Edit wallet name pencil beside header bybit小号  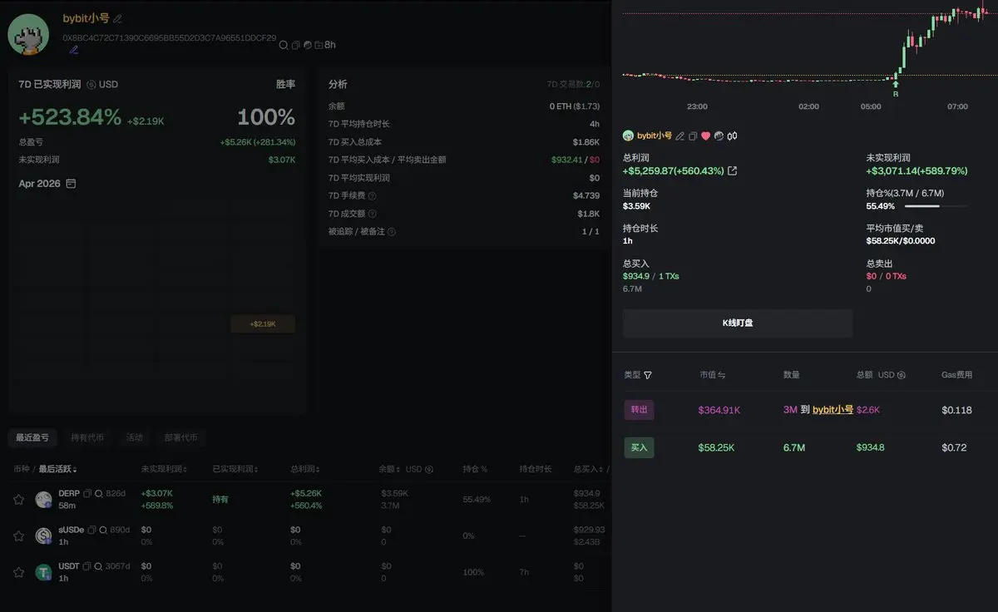click(117, 19)
